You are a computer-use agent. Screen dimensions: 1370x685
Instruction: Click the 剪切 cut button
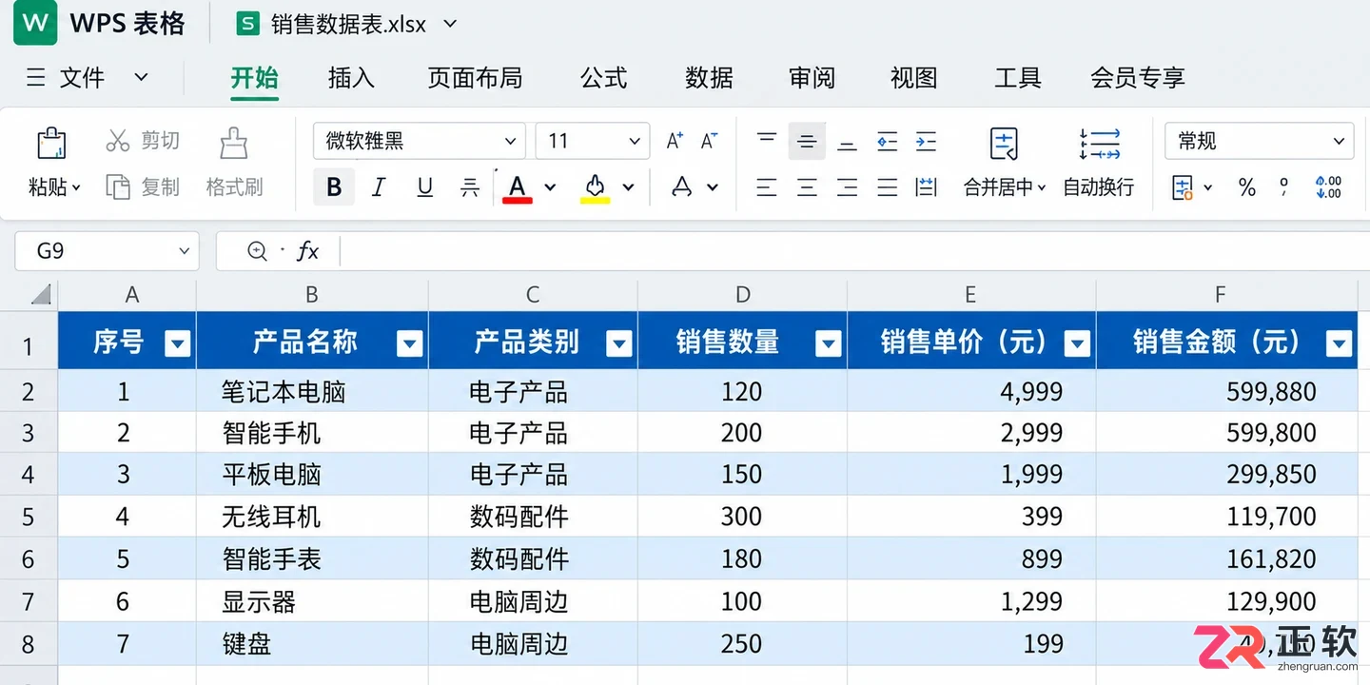(142, 141)
